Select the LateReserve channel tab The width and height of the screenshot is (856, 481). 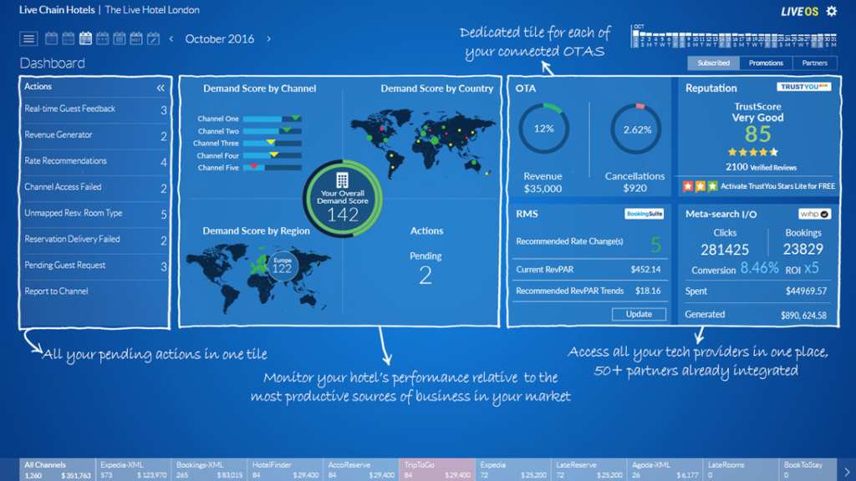click(588, 469)
